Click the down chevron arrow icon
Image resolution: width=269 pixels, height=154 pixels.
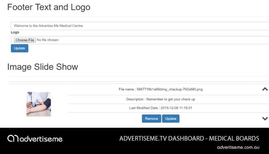click(x=265, y=118)
